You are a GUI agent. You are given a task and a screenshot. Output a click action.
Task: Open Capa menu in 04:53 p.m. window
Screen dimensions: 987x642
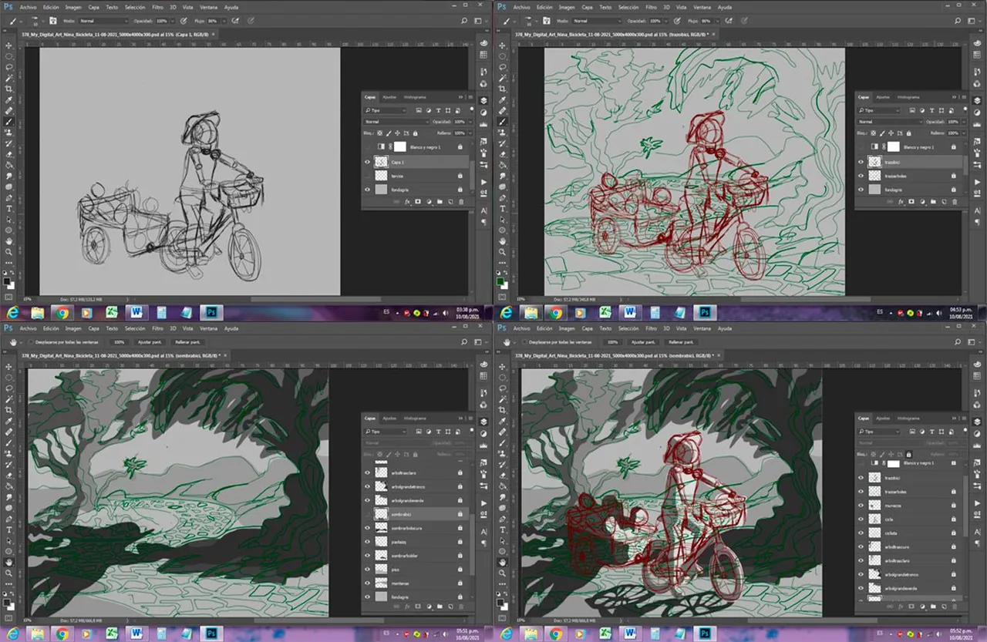(587, 7)
